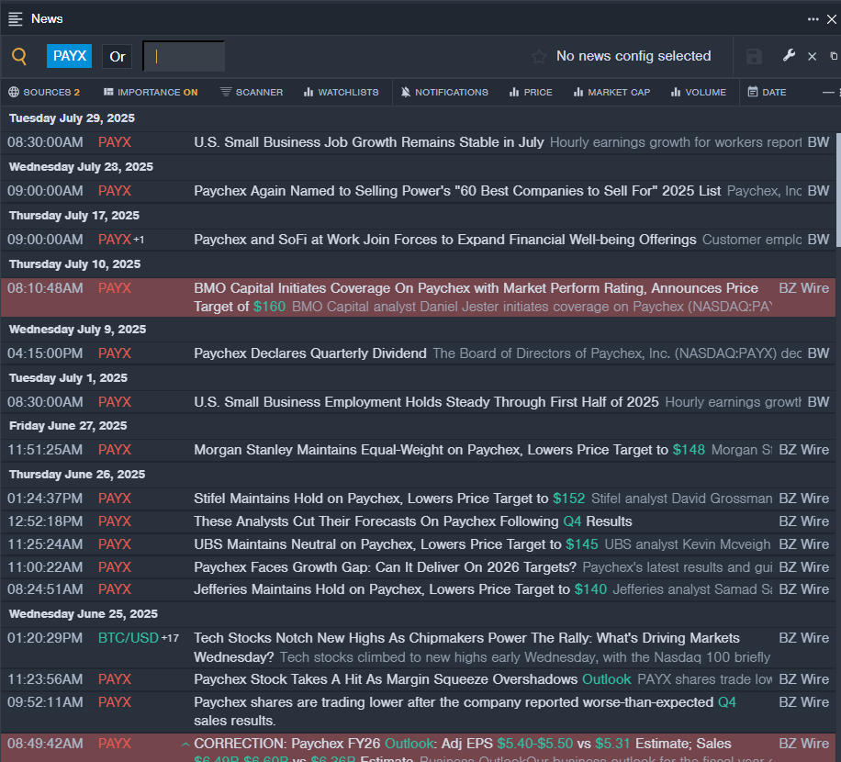The width and height of the screenshot is (841, 762).
Task: Click the $160 price target text
Action: pyautogui.click(x=269, y=307)
